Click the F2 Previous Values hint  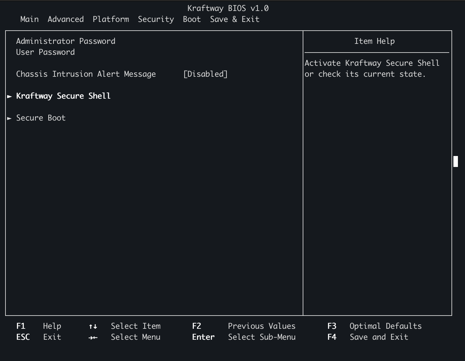[244, 326]
